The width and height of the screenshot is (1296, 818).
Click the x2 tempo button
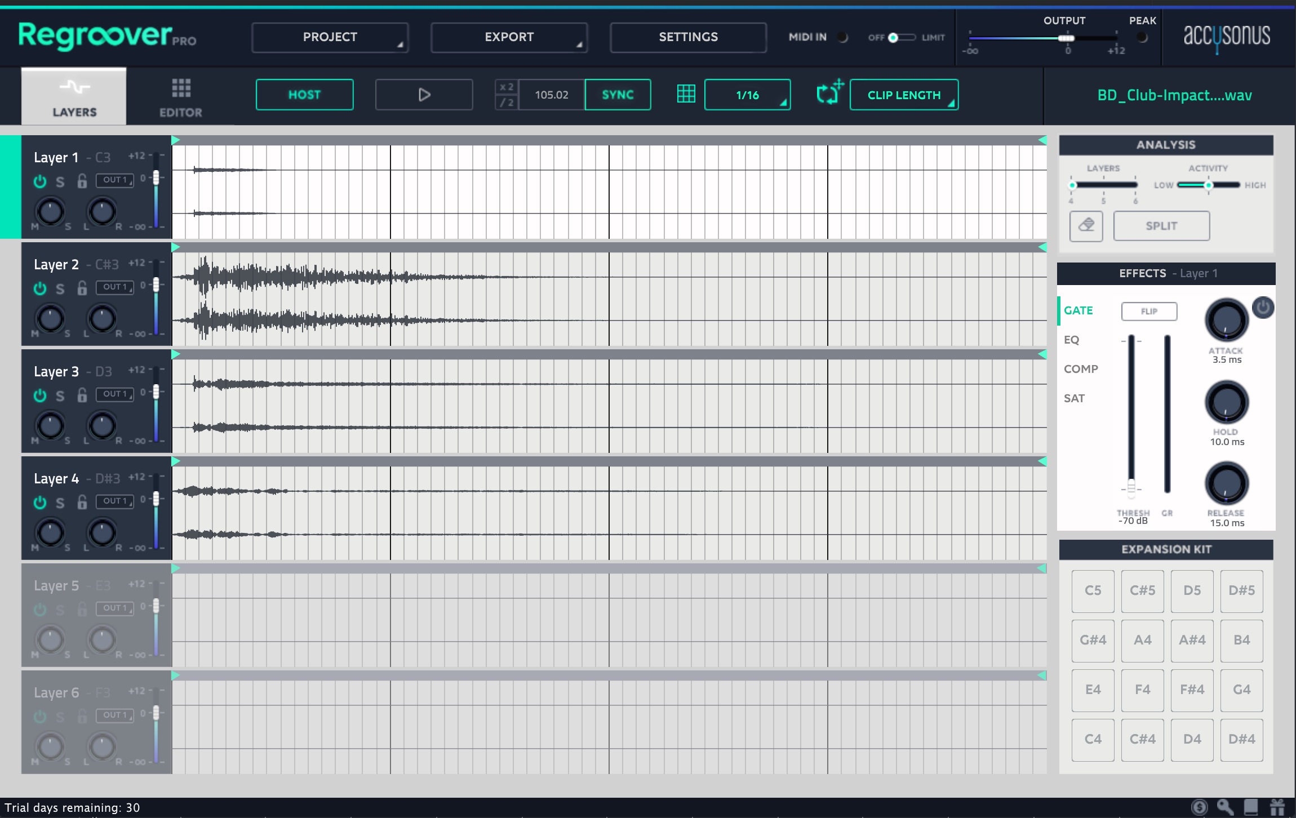click(x=507, y=87)
